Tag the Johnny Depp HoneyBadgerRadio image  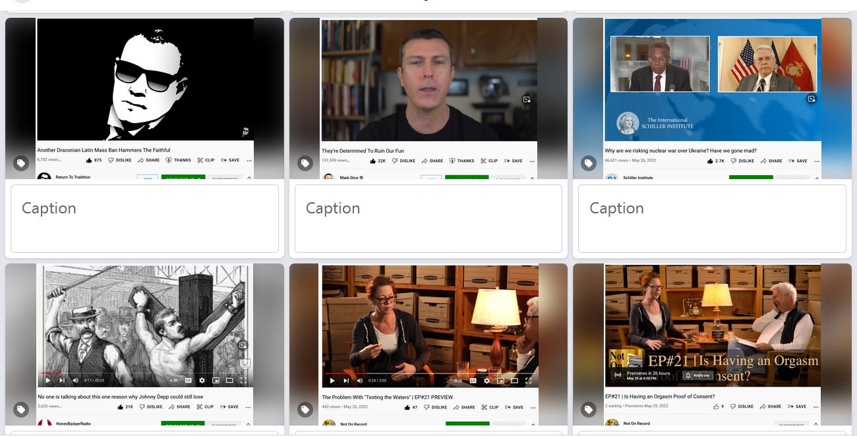21,410
